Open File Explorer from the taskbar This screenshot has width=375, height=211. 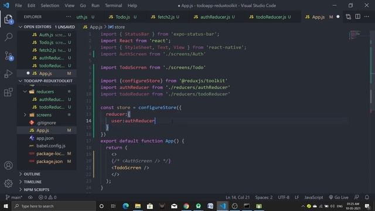[138, 206]
